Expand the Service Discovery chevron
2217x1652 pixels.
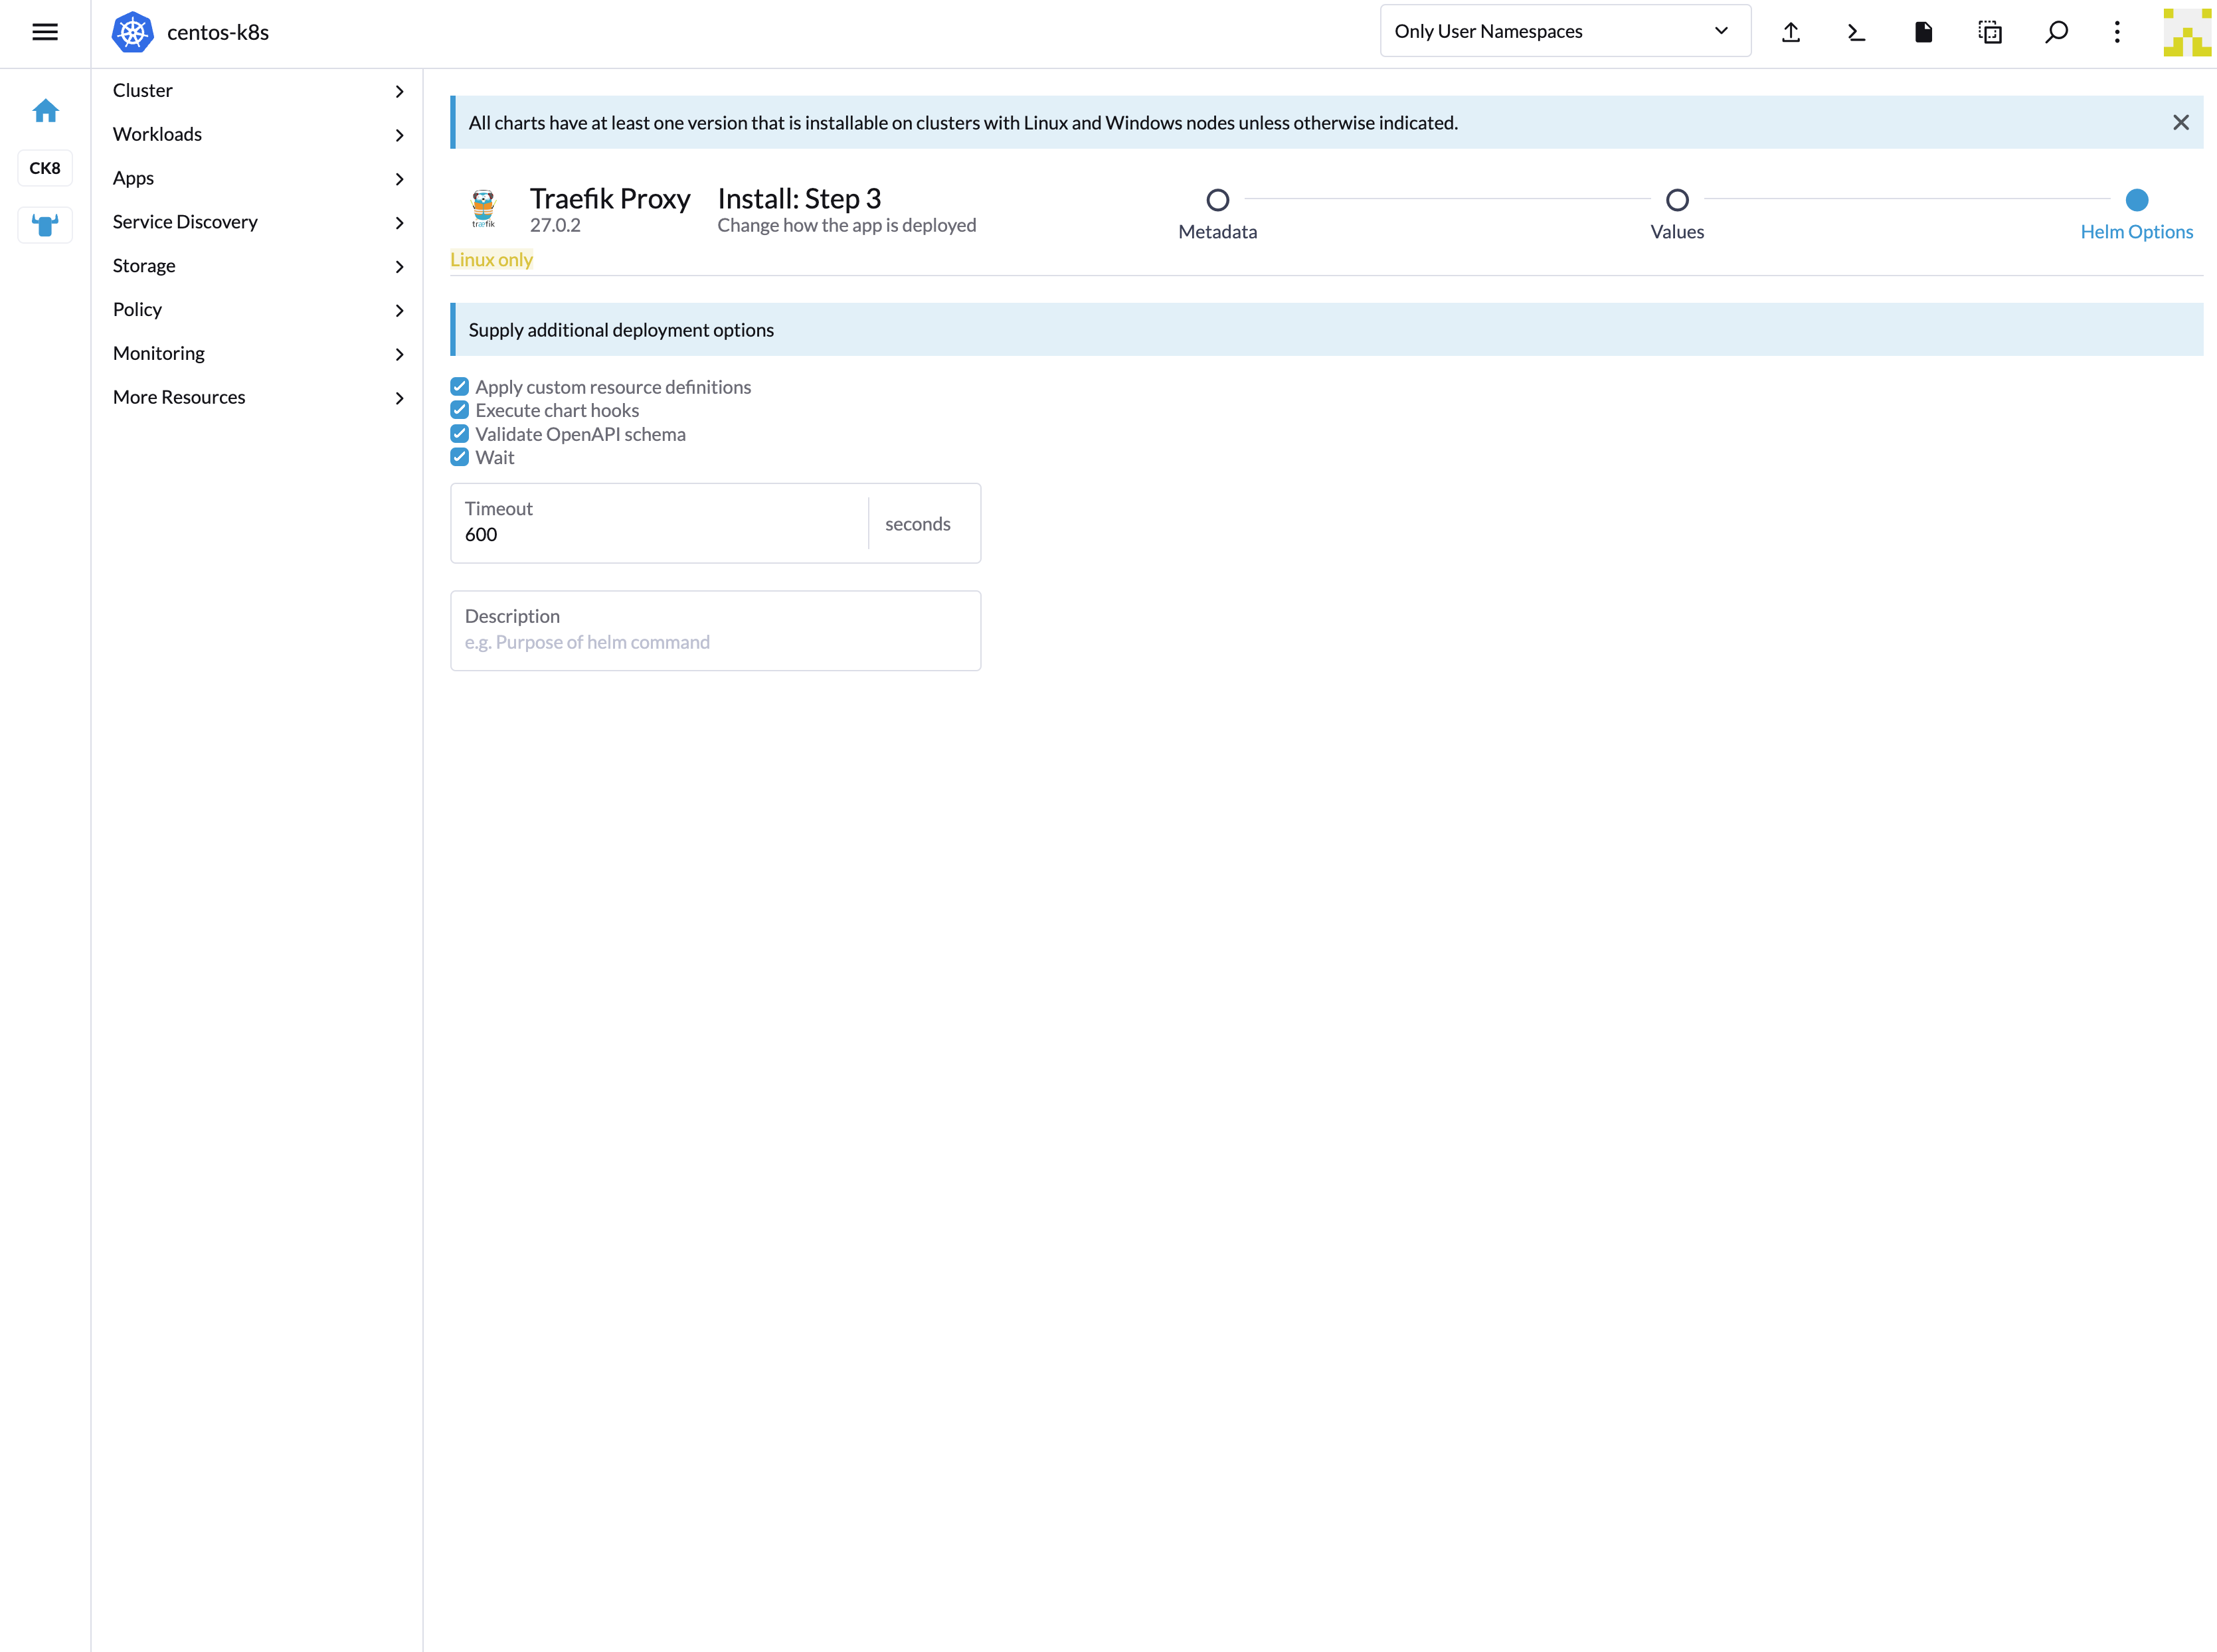pyautogui.click(x=399, y=223)
